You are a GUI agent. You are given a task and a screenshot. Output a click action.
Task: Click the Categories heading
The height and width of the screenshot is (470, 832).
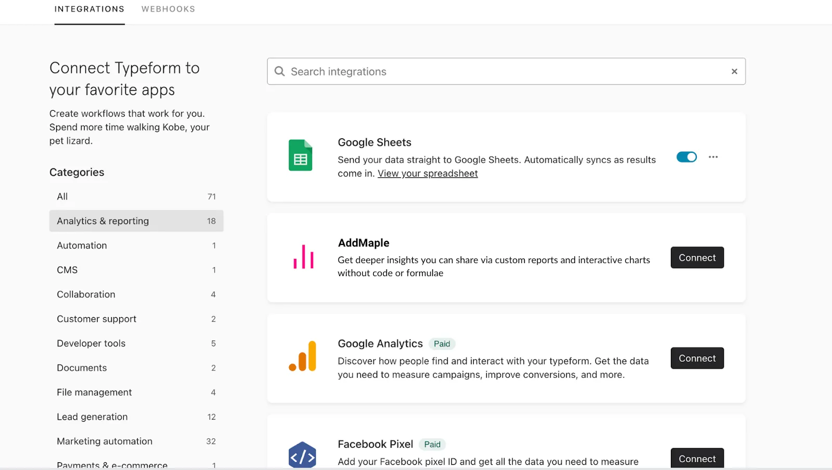coord(77,172)
